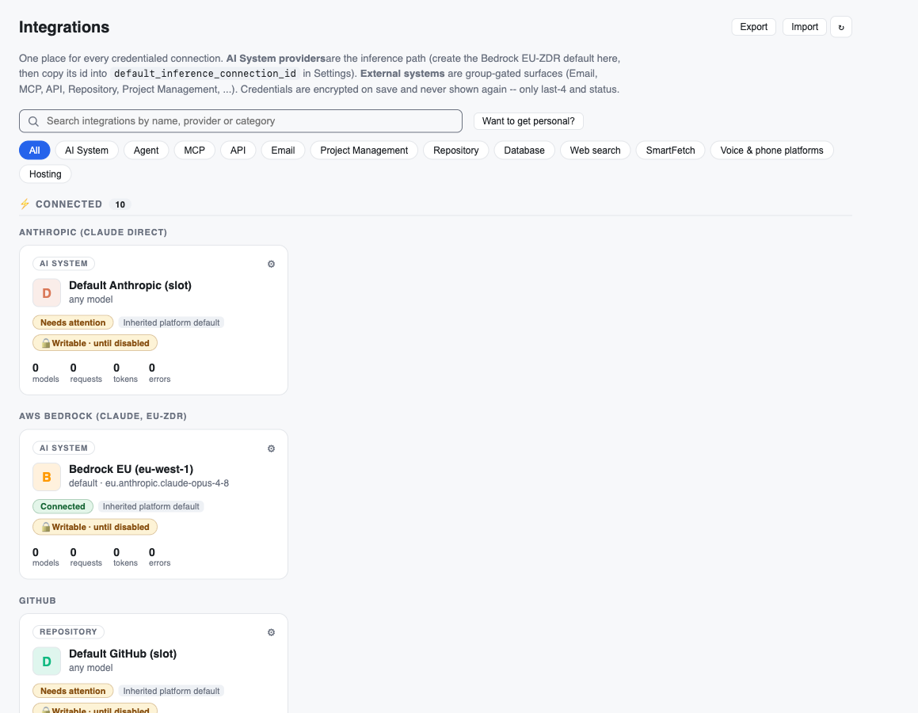Open settings gear on Default Anthropic card
Viewport: 918px width, 713px height.
[x=271, y=264]
